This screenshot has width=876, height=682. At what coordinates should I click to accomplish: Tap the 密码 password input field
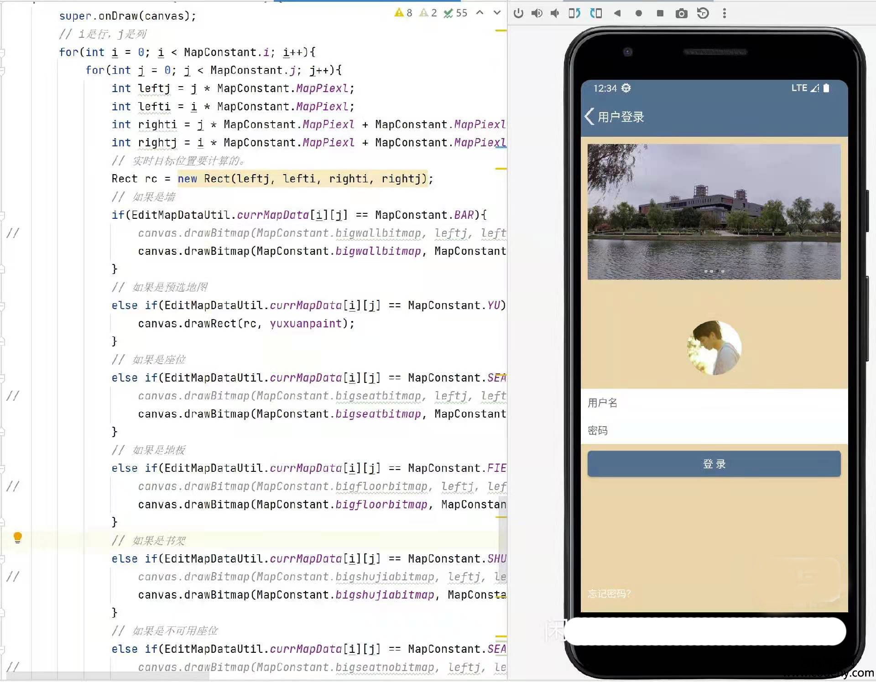714,430
